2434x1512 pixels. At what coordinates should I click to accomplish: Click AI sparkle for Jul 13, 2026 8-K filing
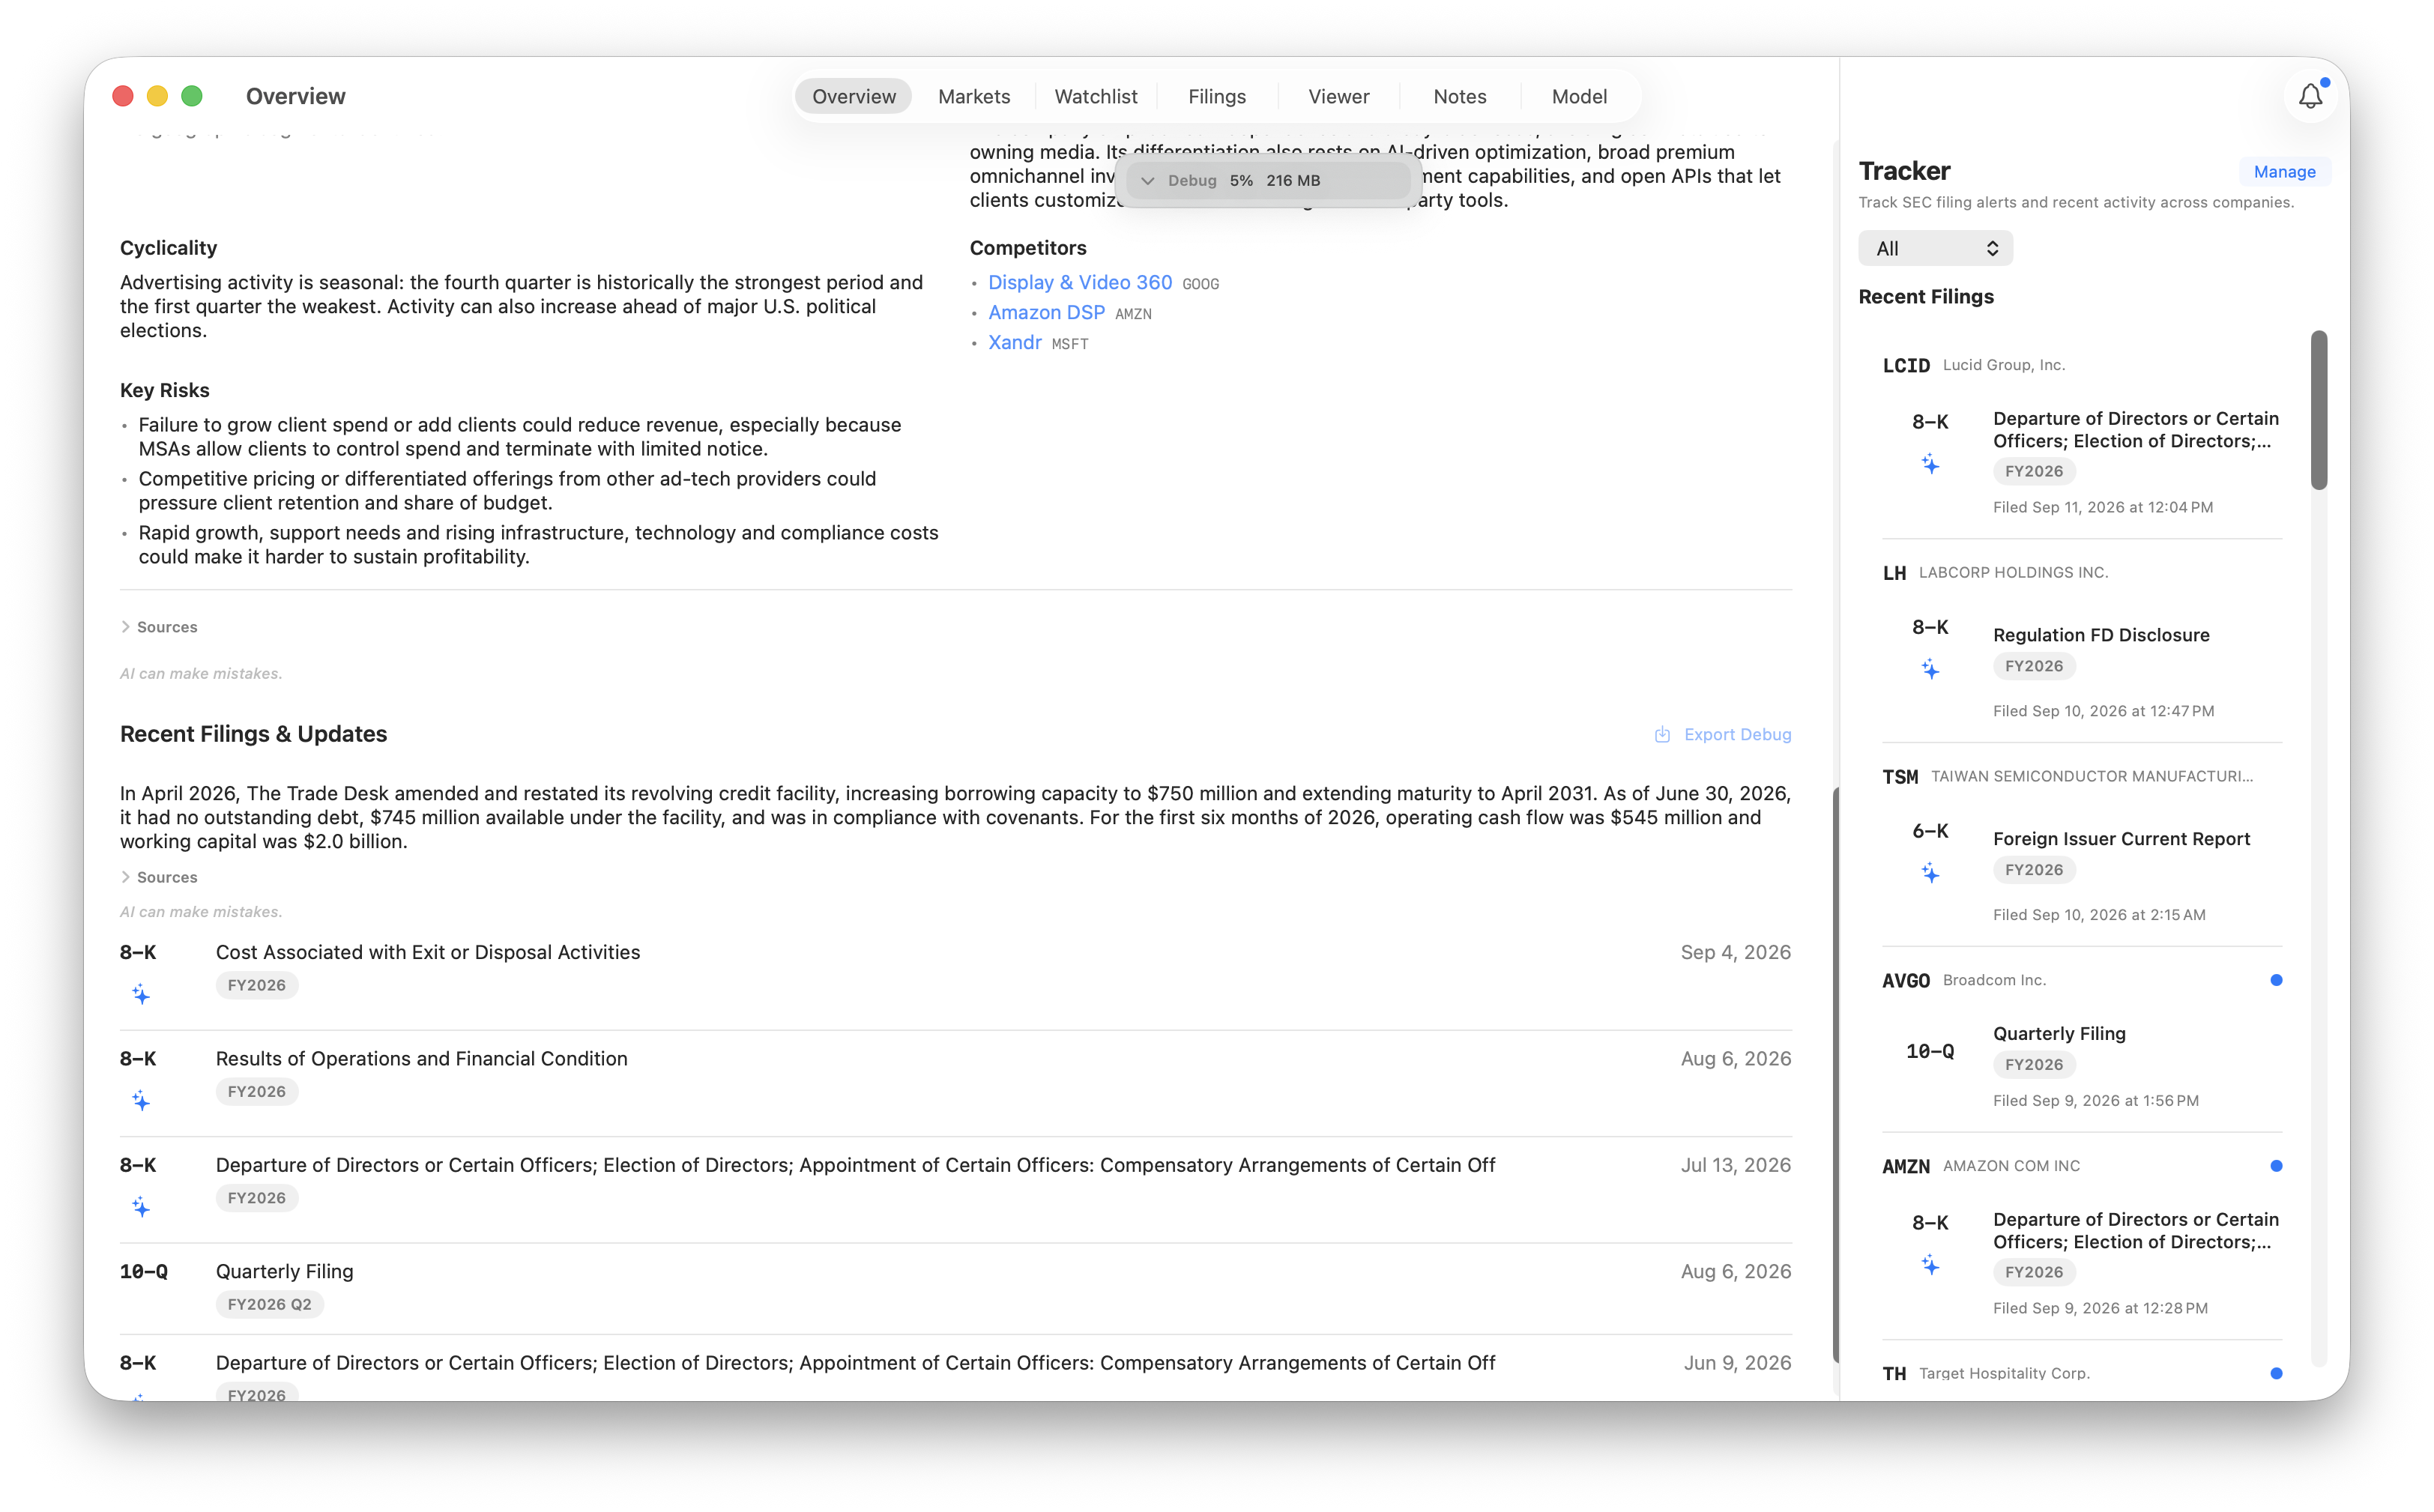click(141, 1207)
